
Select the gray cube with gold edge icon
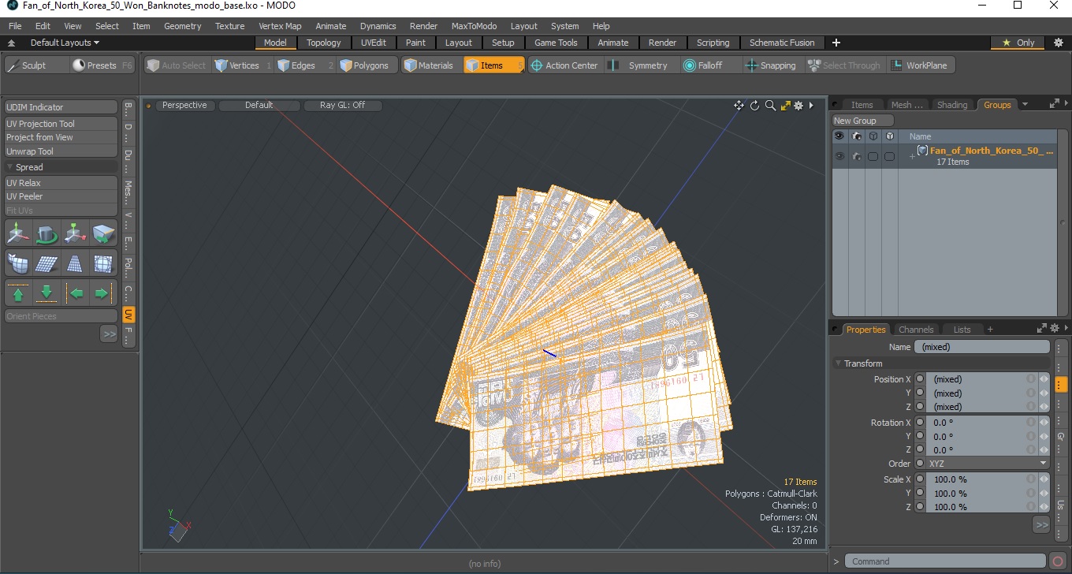tap(103, 234)
